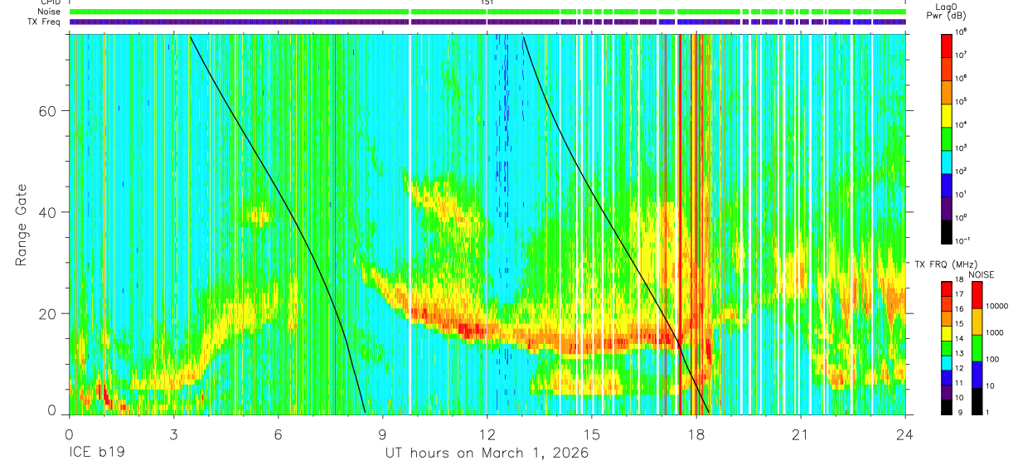1018x470 pixels.
Task: Click the NOISE scale label '10000'
Action: [997, 307]
